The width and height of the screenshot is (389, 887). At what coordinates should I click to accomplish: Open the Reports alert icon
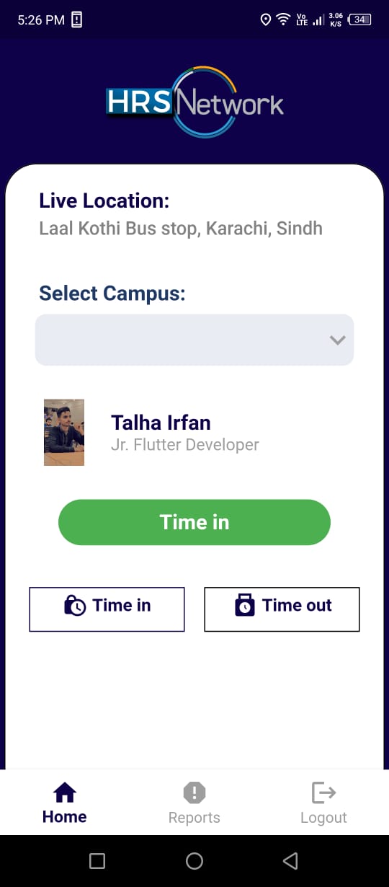[194, 793]
